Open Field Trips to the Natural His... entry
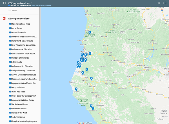 point(24,45)
